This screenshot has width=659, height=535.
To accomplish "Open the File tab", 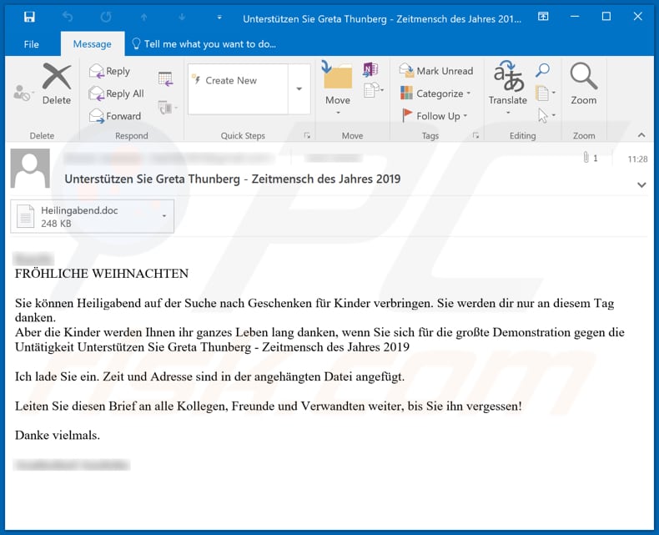I will pos(32,44).
